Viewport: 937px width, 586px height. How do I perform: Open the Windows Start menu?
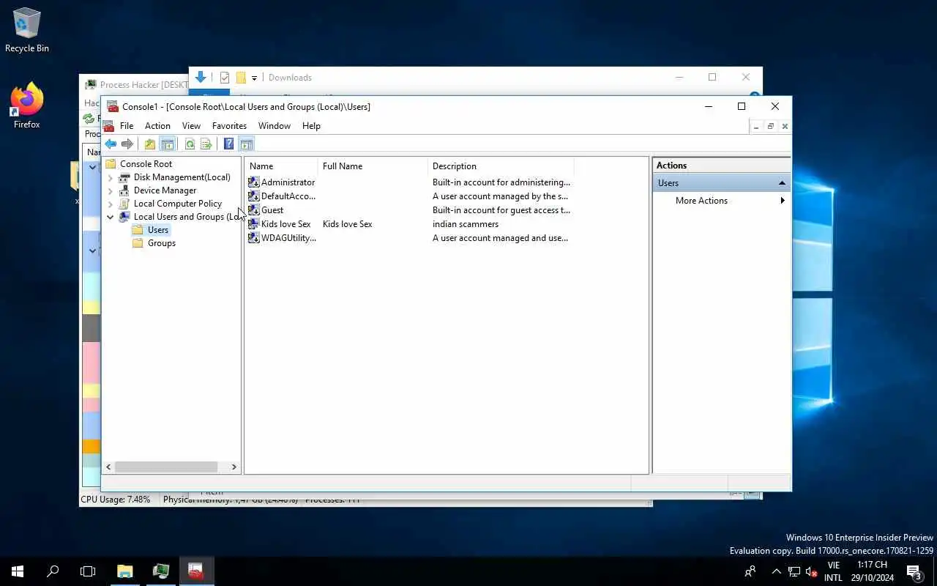pos(18,571)
